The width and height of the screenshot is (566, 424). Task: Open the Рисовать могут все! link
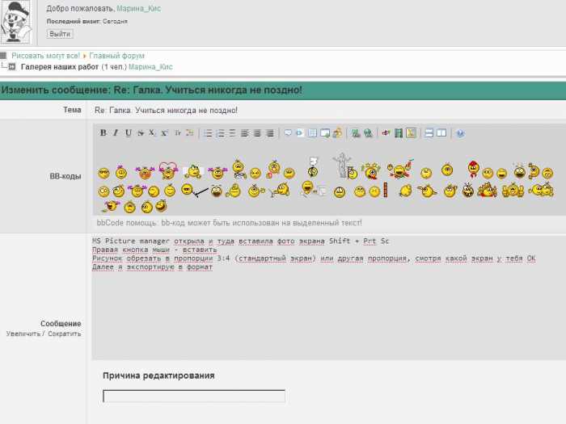click(45, 56)
